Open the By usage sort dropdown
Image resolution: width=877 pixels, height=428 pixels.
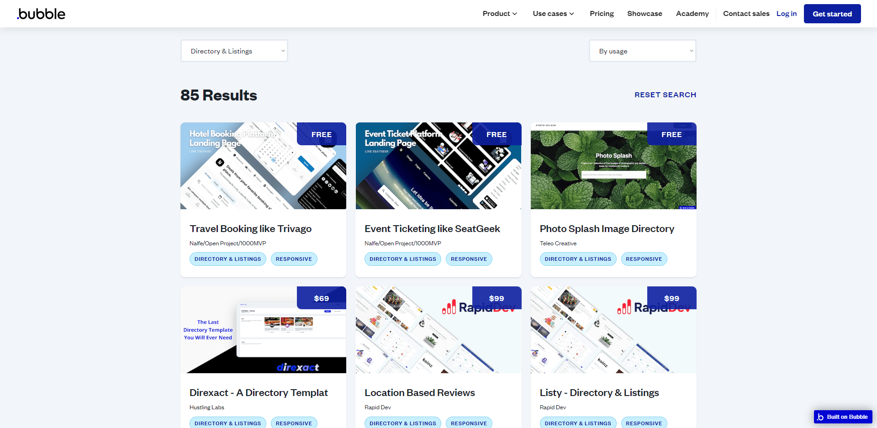pos(642,51)
